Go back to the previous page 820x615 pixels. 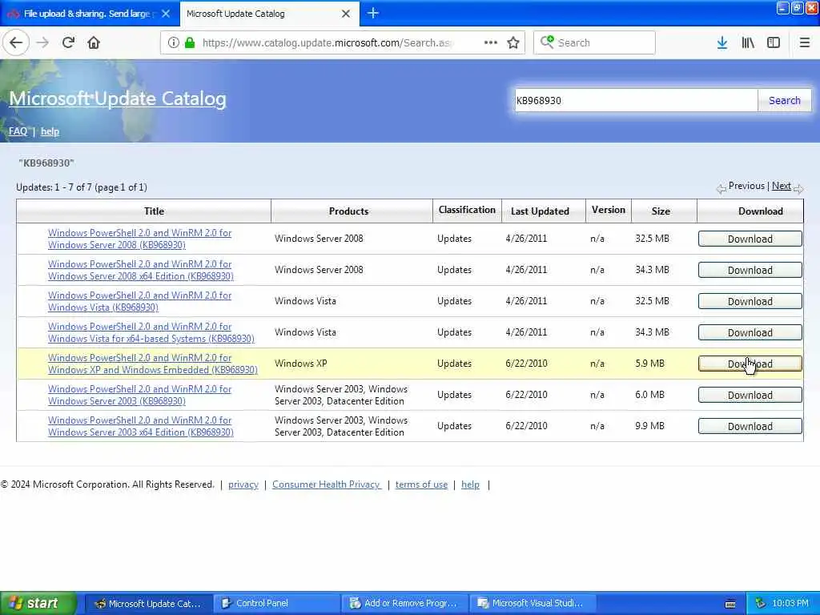pyautogui.click(x=16, y=42)
